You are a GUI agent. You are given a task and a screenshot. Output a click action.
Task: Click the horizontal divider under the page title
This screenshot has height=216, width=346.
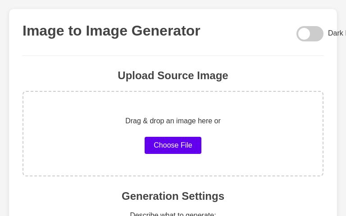click(x=173, y=55)
